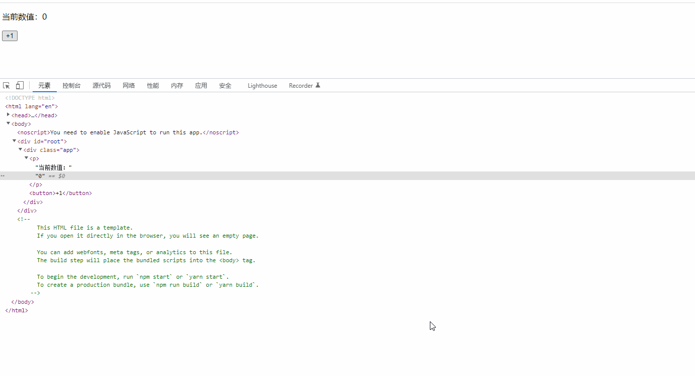Collapse the <body> element
The height and width of the screenshot is (376, 695).
click(8, 123)
